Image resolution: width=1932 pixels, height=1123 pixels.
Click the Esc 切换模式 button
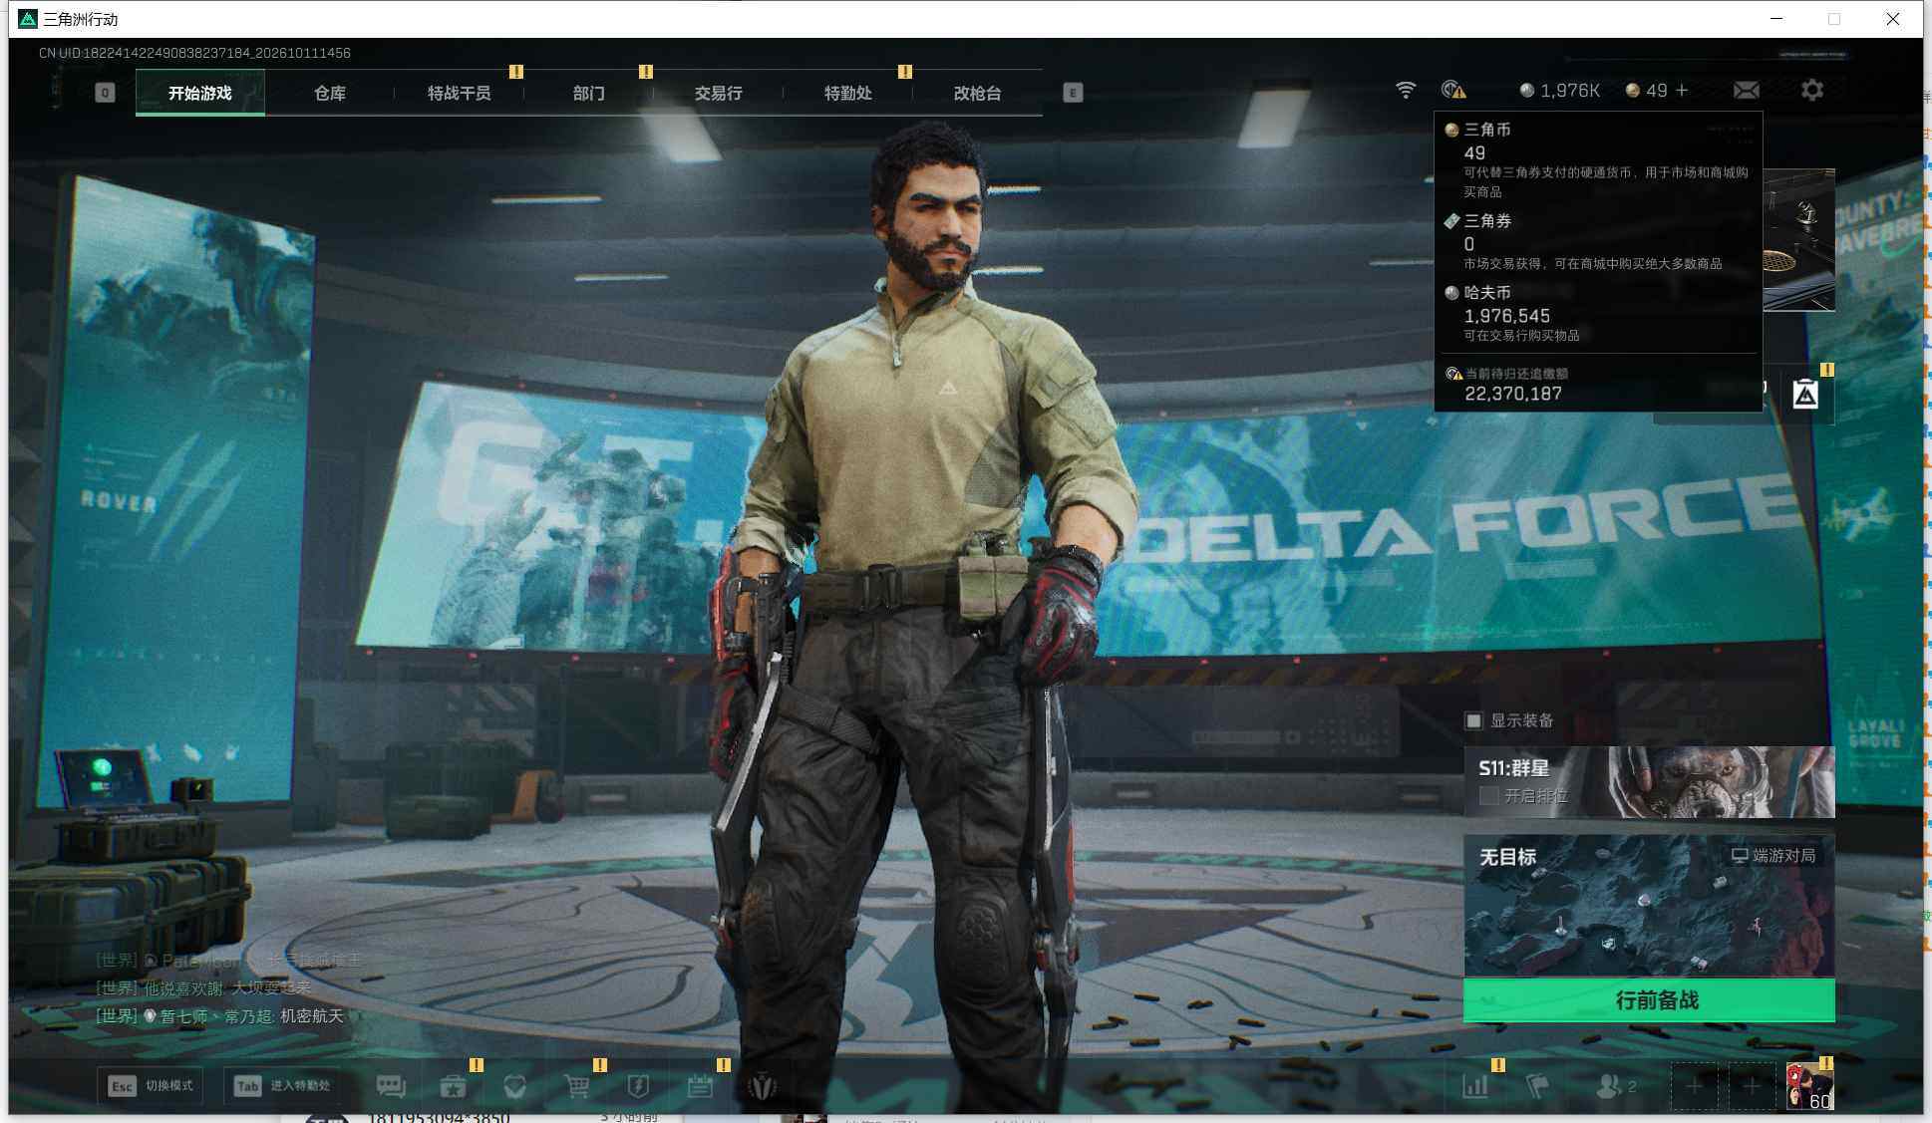click(151, 1086)
